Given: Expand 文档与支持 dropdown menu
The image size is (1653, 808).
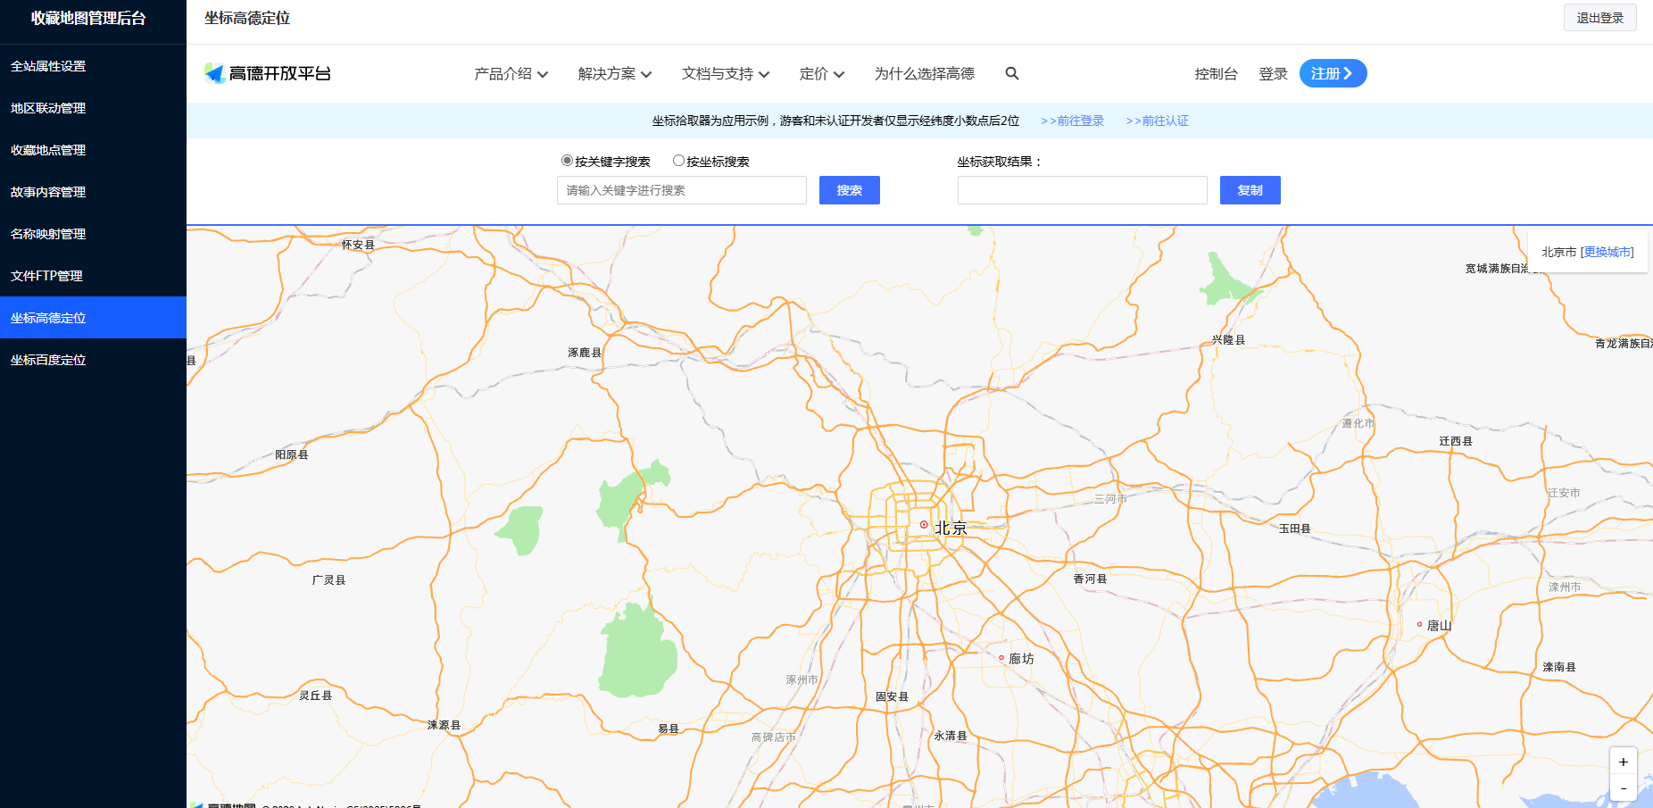Looking at the screenshot, I should point(725,73).
